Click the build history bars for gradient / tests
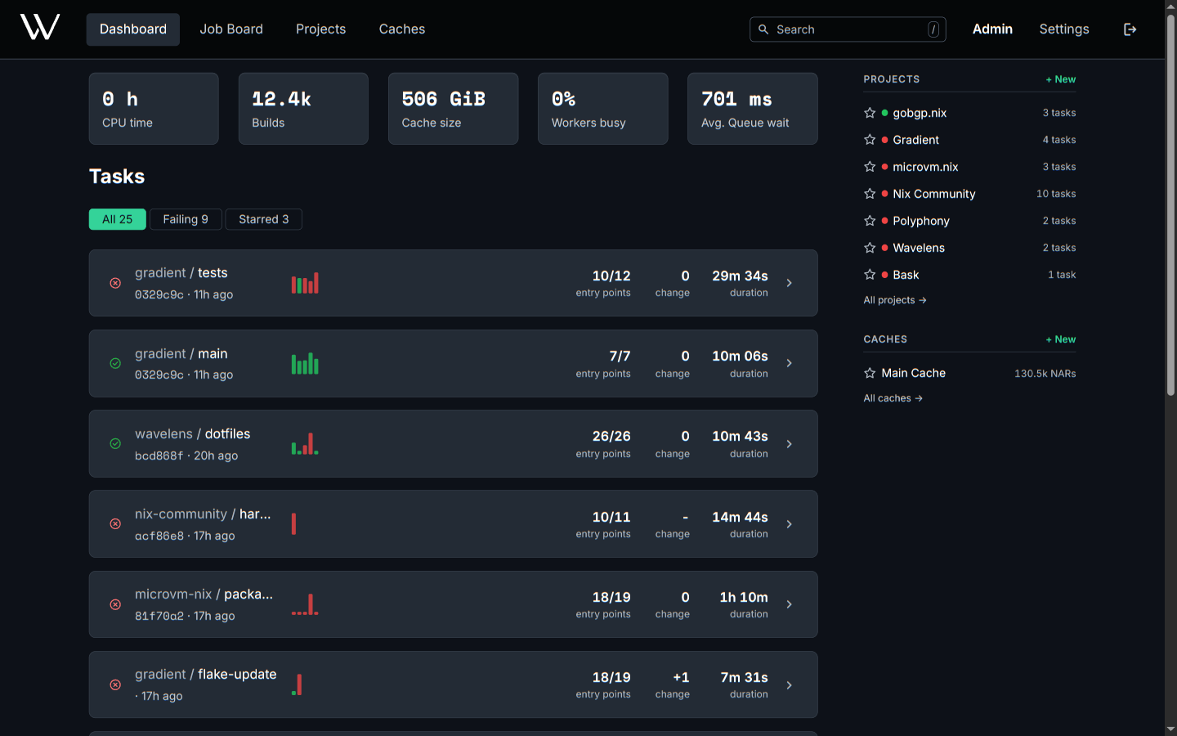This screenshot has height=736, width=1177. (305, 283)
